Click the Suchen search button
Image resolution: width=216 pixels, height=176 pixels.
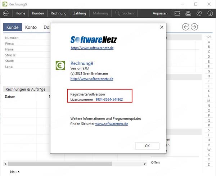click(125, 13)
